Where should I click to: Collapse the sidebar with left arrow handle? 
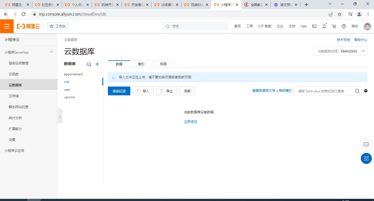pyautogui.click(x=60, y=116)
